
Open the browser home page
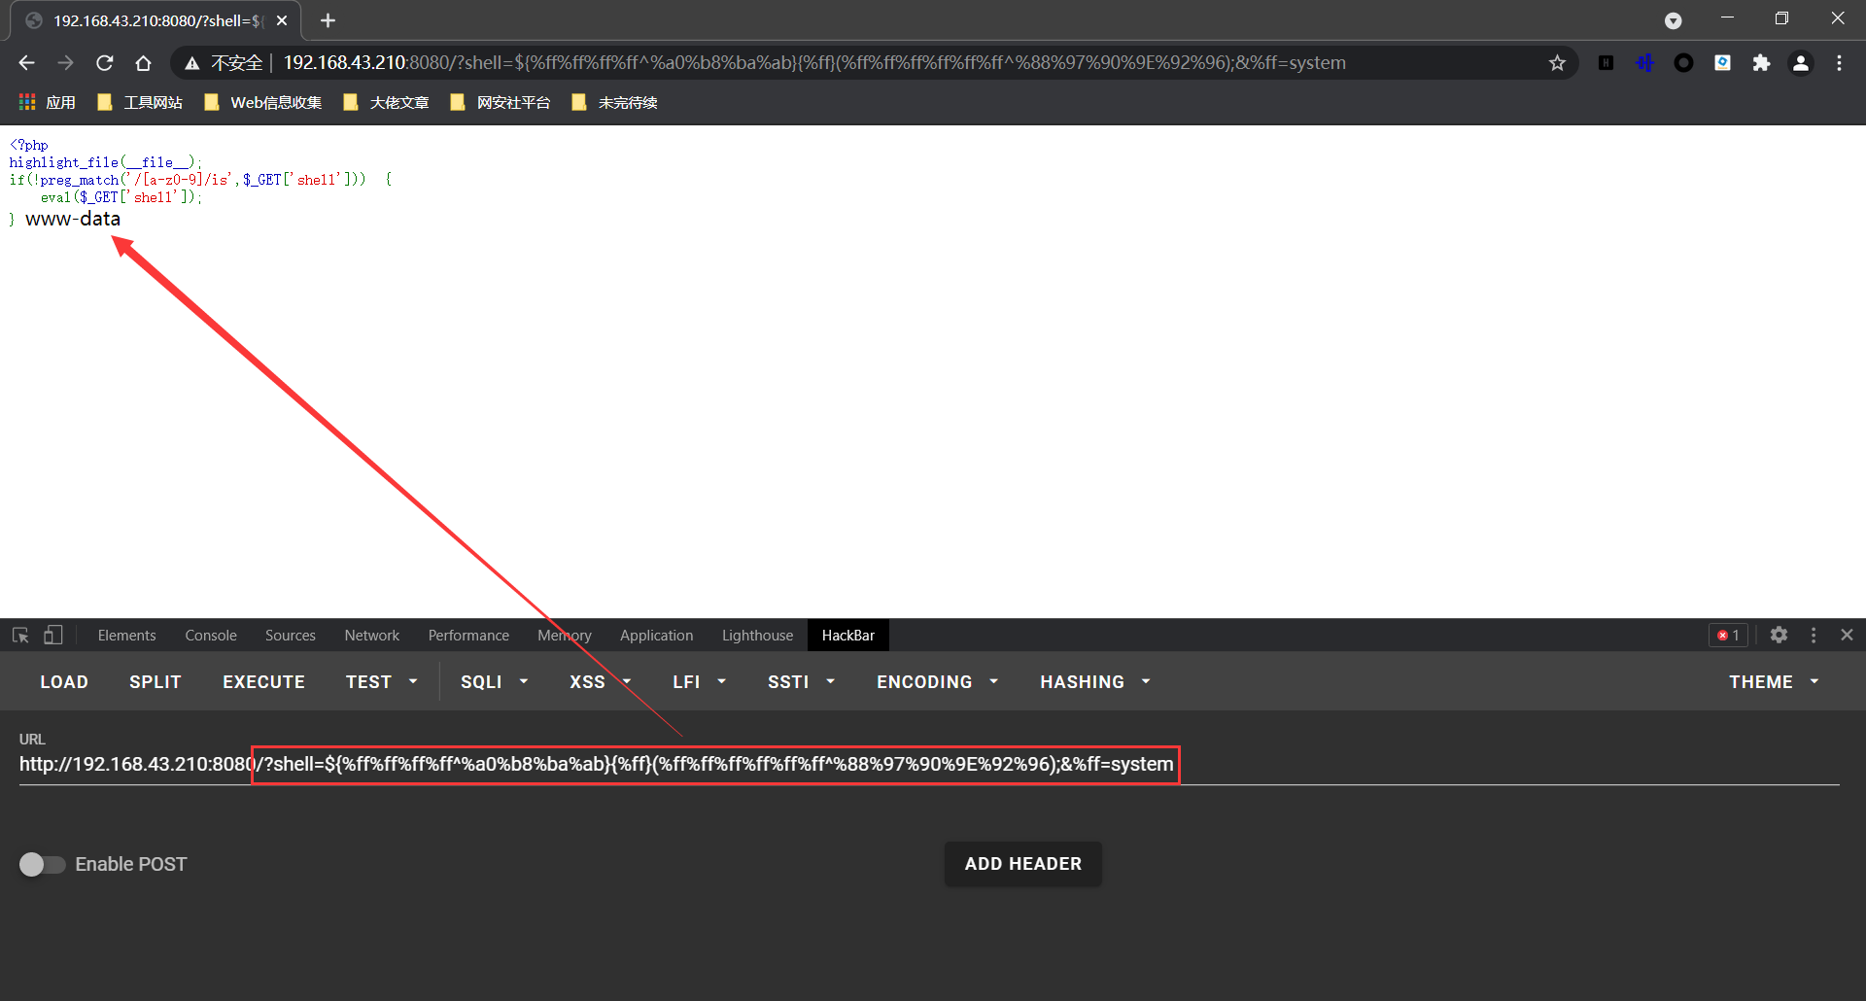[x=143, y=63]
